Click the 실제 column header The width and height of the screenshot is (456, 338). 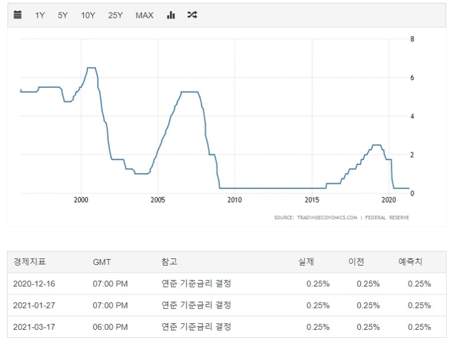coord(306,261)
